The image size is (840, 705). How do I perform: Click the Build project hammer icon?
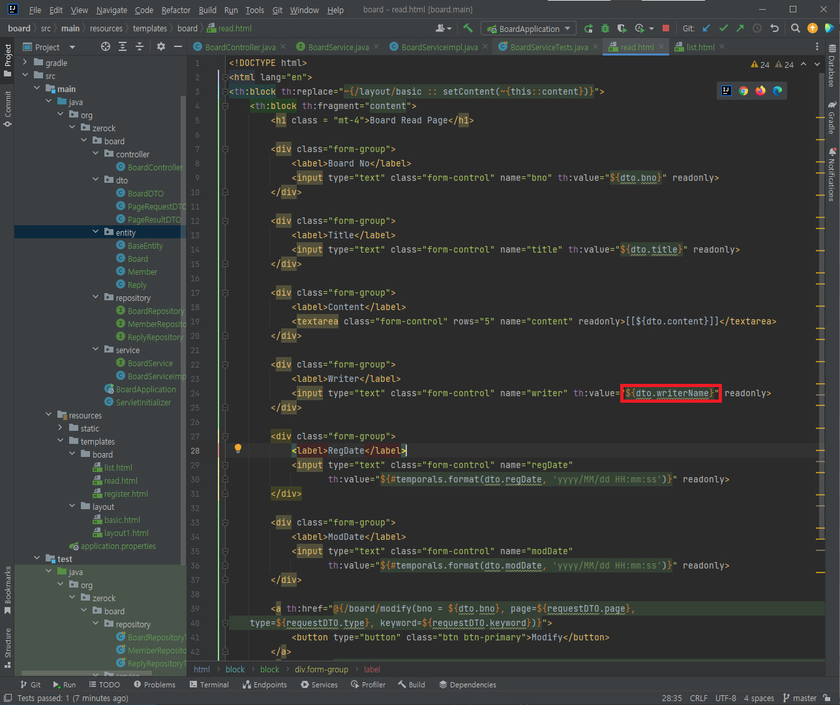(x=468, y=28)
